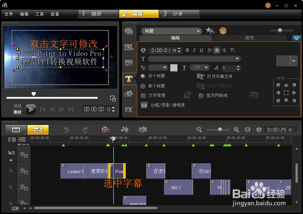Toggle underline text formatting

point(201,50)
